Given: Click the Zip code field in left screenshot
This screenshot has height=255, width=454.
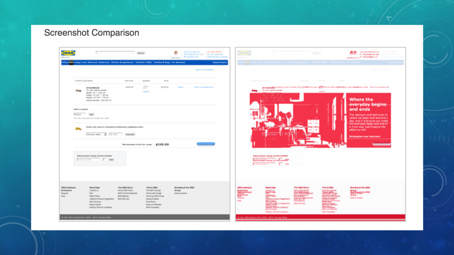Looking at the screenshot, I should point(116,134).
